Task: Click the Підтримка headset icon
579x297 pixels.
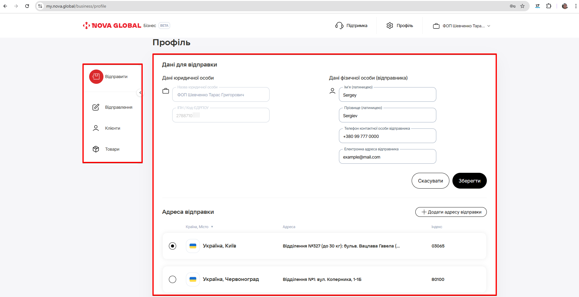Action: click(339, 26)
